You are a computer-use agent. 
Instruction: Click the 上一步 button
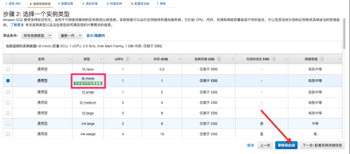pyautogui.click(x=265, y=145)
